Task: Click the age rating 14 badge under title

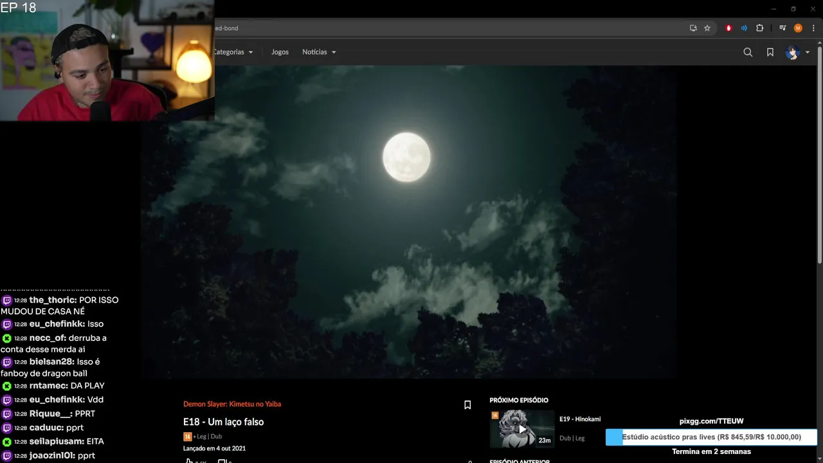Action: 187,437
